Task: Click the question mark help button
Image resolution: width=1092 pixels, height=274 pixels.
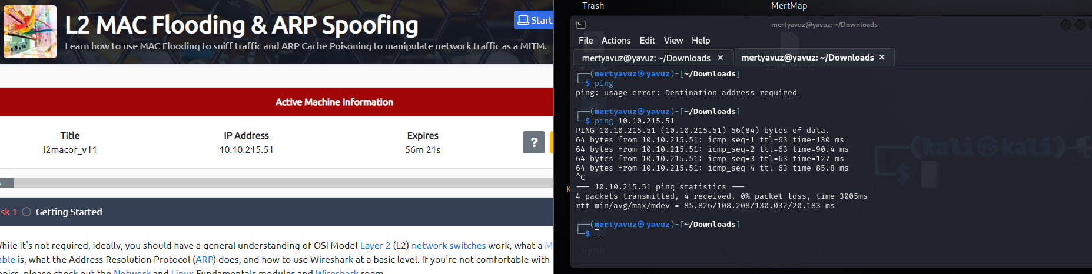Action: pos(534,142)
